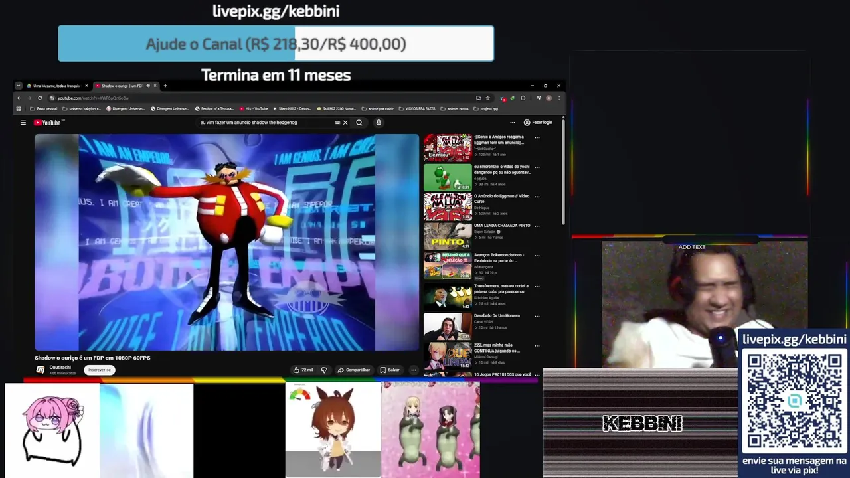Close the Uma Musume tab
This screenshot has width=850, height=478.
pyautogui.click(x=86, y=86)
